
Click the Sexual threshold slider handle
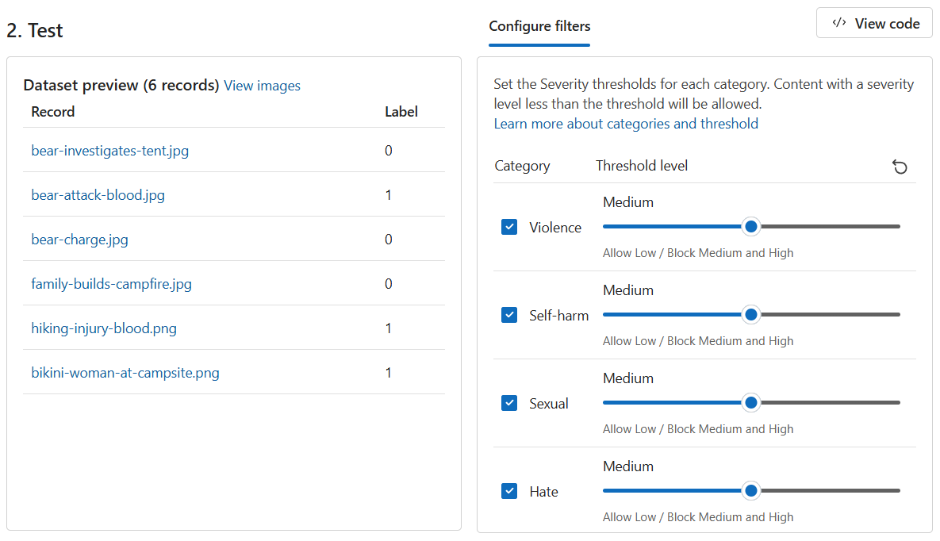click(x=750, y=402)
